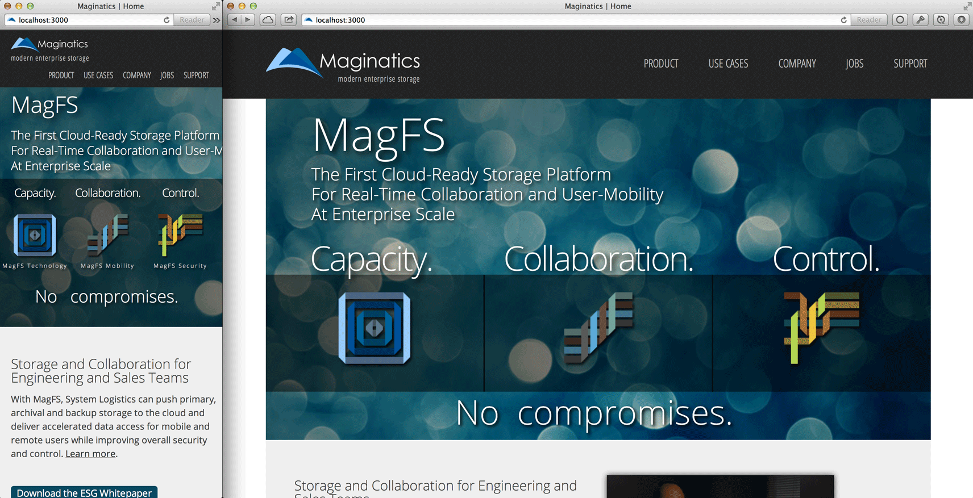The height and width of the screenshot is (498, 973).
Task: Open PRODUCT menu in left window
Action: pos(61,75)
